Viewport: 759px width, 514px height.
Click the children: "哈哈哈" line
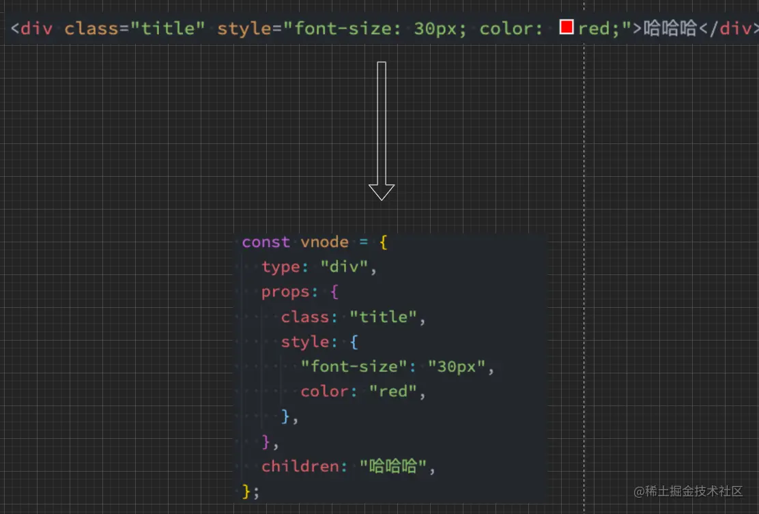tap(348, 467)
